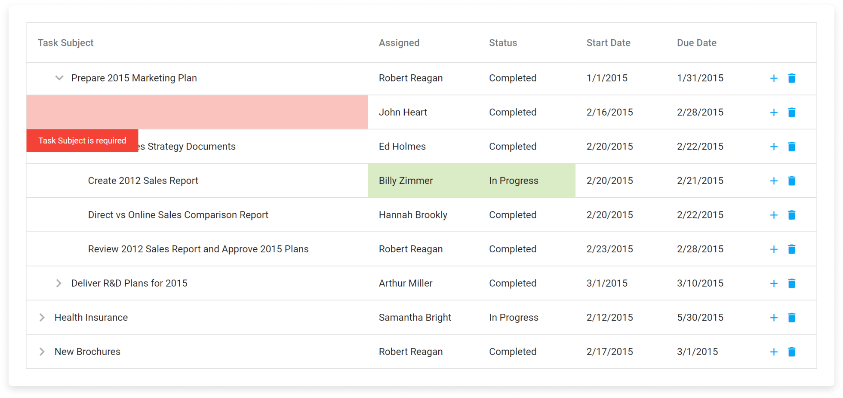Add a row under Deliver R&D Plans
Viewport: 843px width, 398px height.
tap(773, 284)
